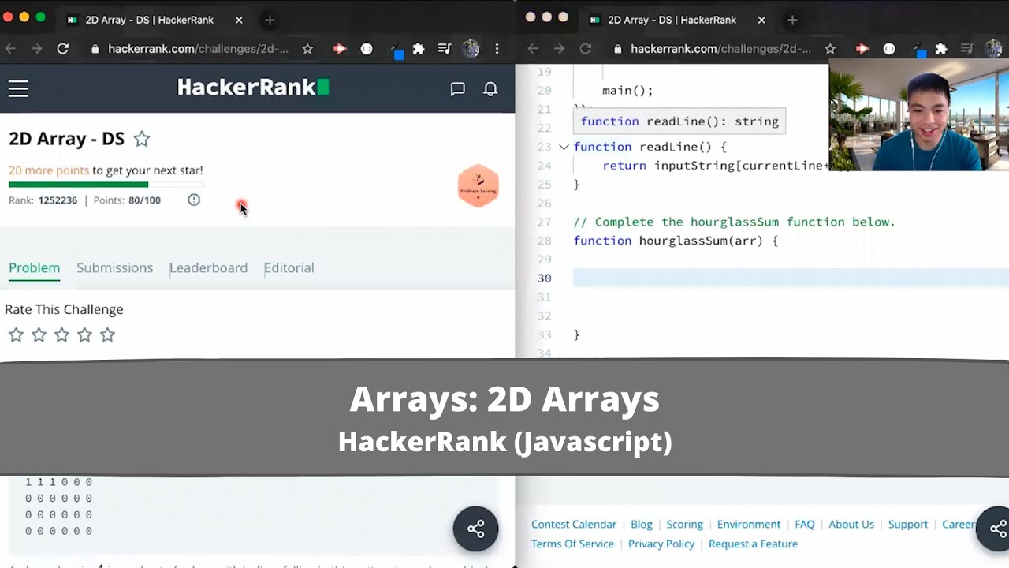Click the '20 more points' text
The width and height of the screenshot is (1009, 568).
[49, 170]
